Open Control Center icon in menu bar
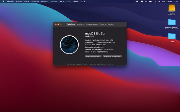180x112 pixels. 155,1
